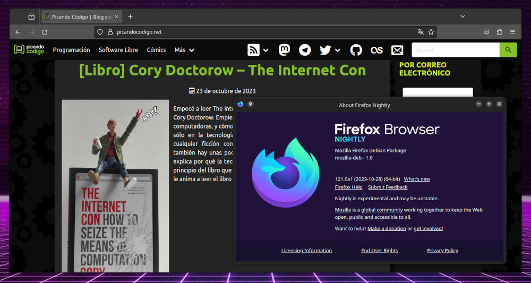Viewport: 531px width, 283px height.
Task: Save page to Pocket
Action: coord(486,32)
